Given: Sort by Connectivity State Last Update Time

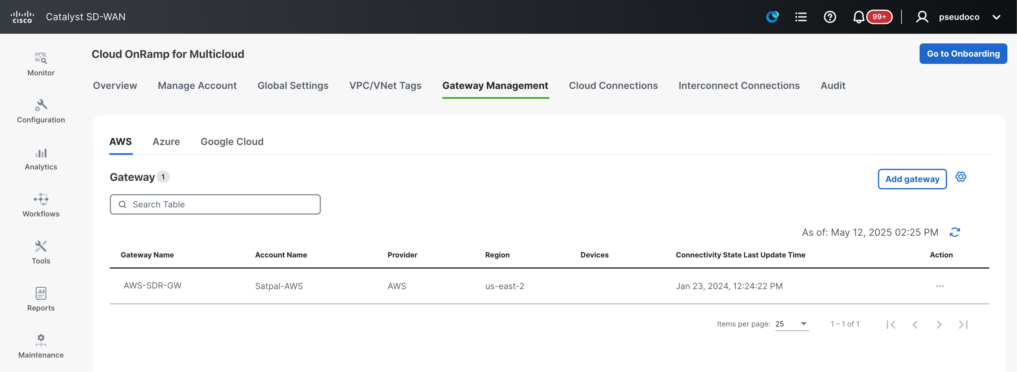Looking at the screenshot, I should click(x=740, y=255).
